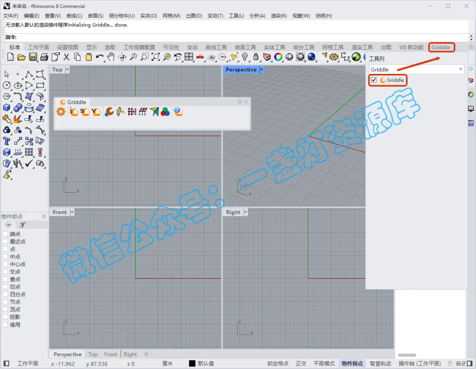The width and height of the screenshot is (476, 369).
Task: Click the Cut scissors icon
Action: (67, 57)
